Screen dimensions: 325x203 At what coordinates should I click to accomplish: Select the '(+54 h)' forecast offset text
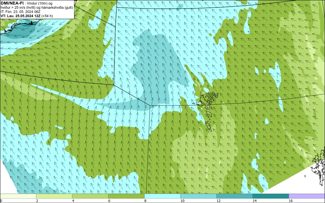[x=47, y=16]
